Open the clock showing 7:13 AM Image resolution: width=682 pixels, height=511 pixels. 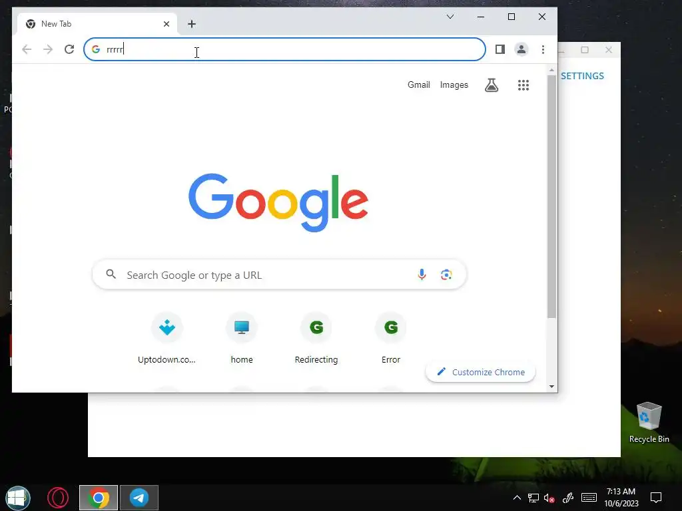pyautogui.click(x=621, y=498)
